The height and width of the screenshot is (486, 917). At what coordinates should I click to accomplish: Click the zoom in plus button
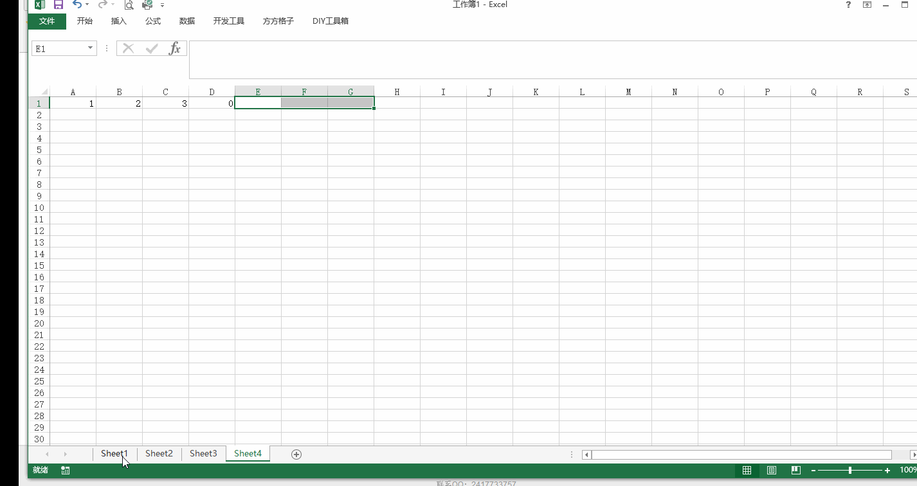[x=887, y=471]
